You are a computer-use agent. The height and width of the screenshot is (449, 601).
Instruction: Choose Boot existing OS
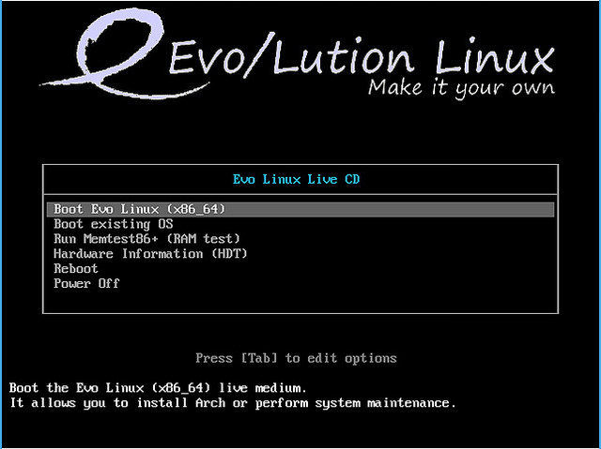[113, 224]
